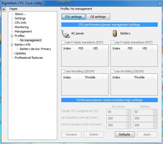163x144 pixels.
Task: Click FID column header in AC PST table
Action: tap(81, 48)
